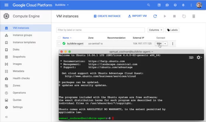Click the Labels button

(x=172, y=30)
